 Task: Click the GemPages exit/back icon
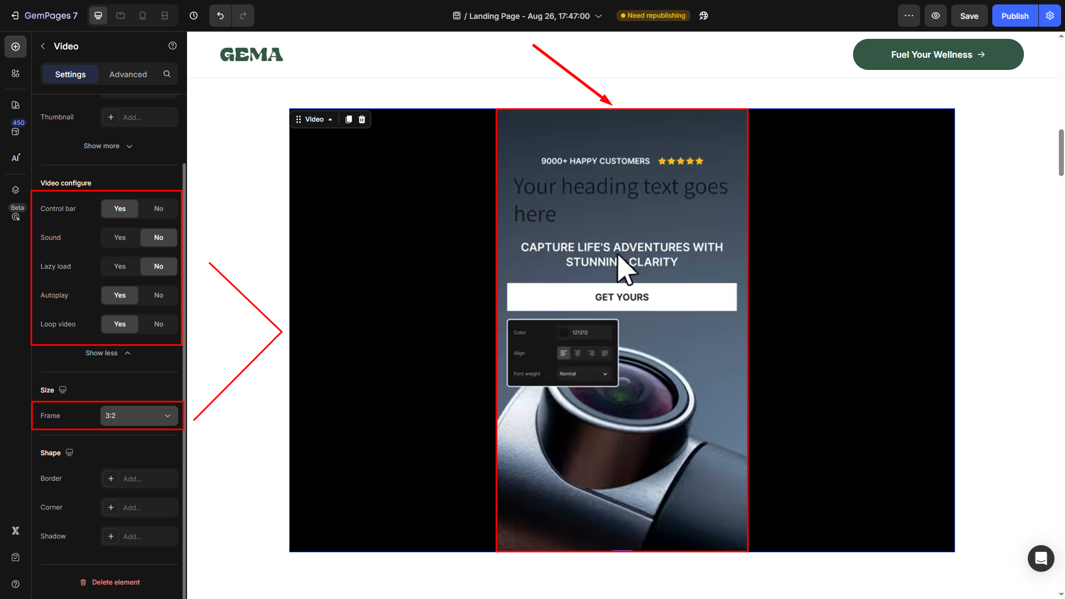click(x=15, y=16)
